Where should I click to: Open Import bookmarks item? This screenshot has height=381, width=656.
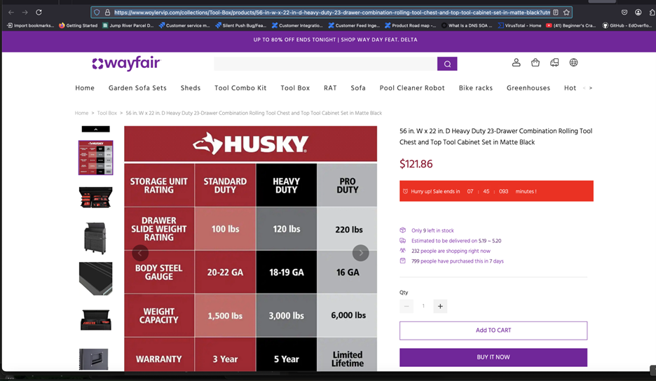click(x=30, y=25)
